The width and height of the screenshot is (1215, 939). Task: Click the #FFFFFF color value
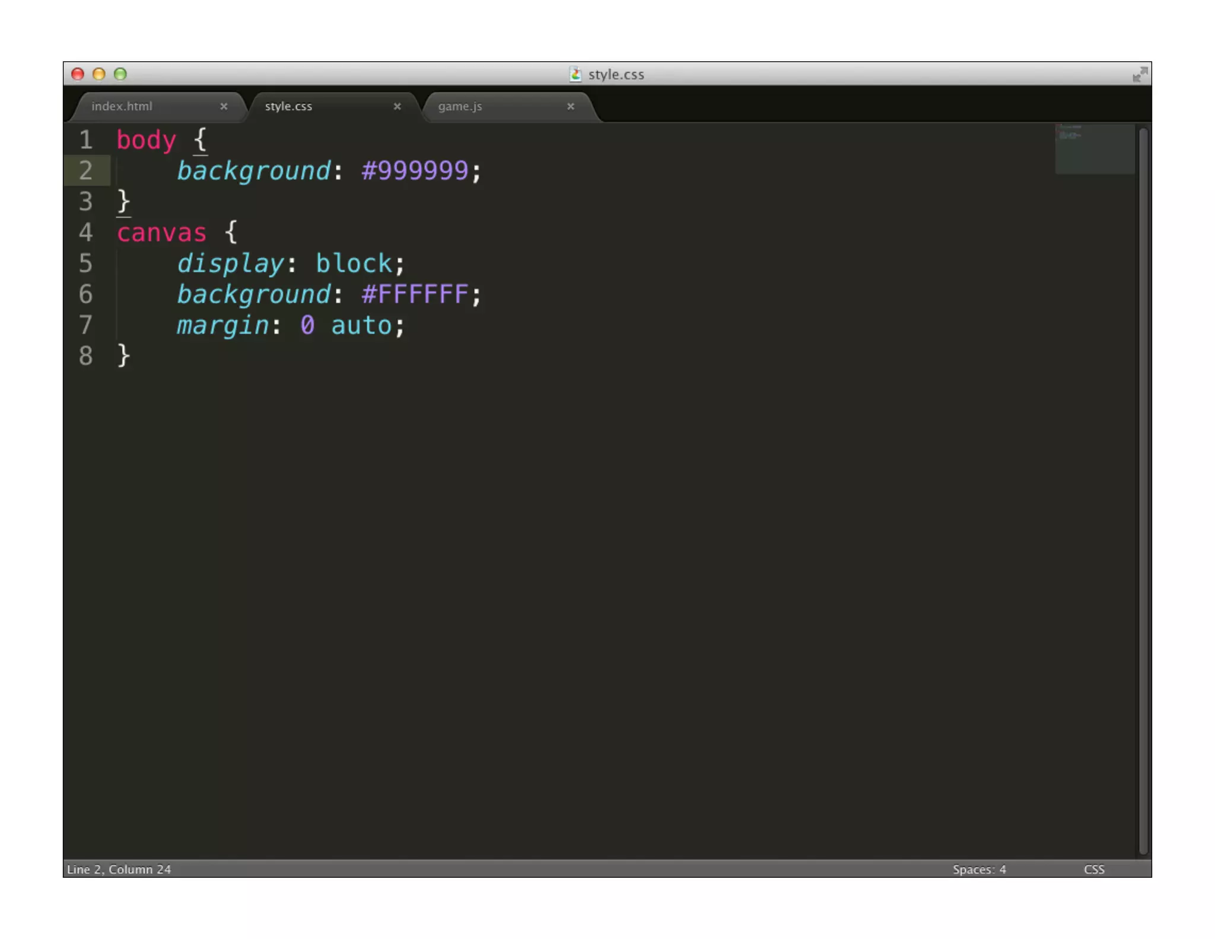415,294
